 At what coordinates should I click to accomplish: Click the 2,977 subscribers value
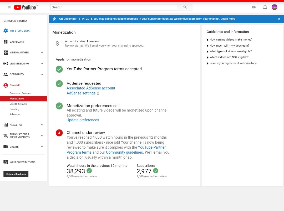pos(144,171)
